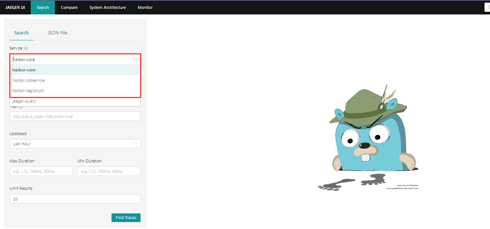
Task: Focus the Min Duration field
Action: [109, 171]
